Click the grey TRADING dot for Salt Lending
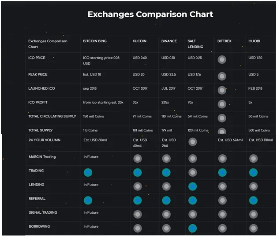 (x=193, y=172)
